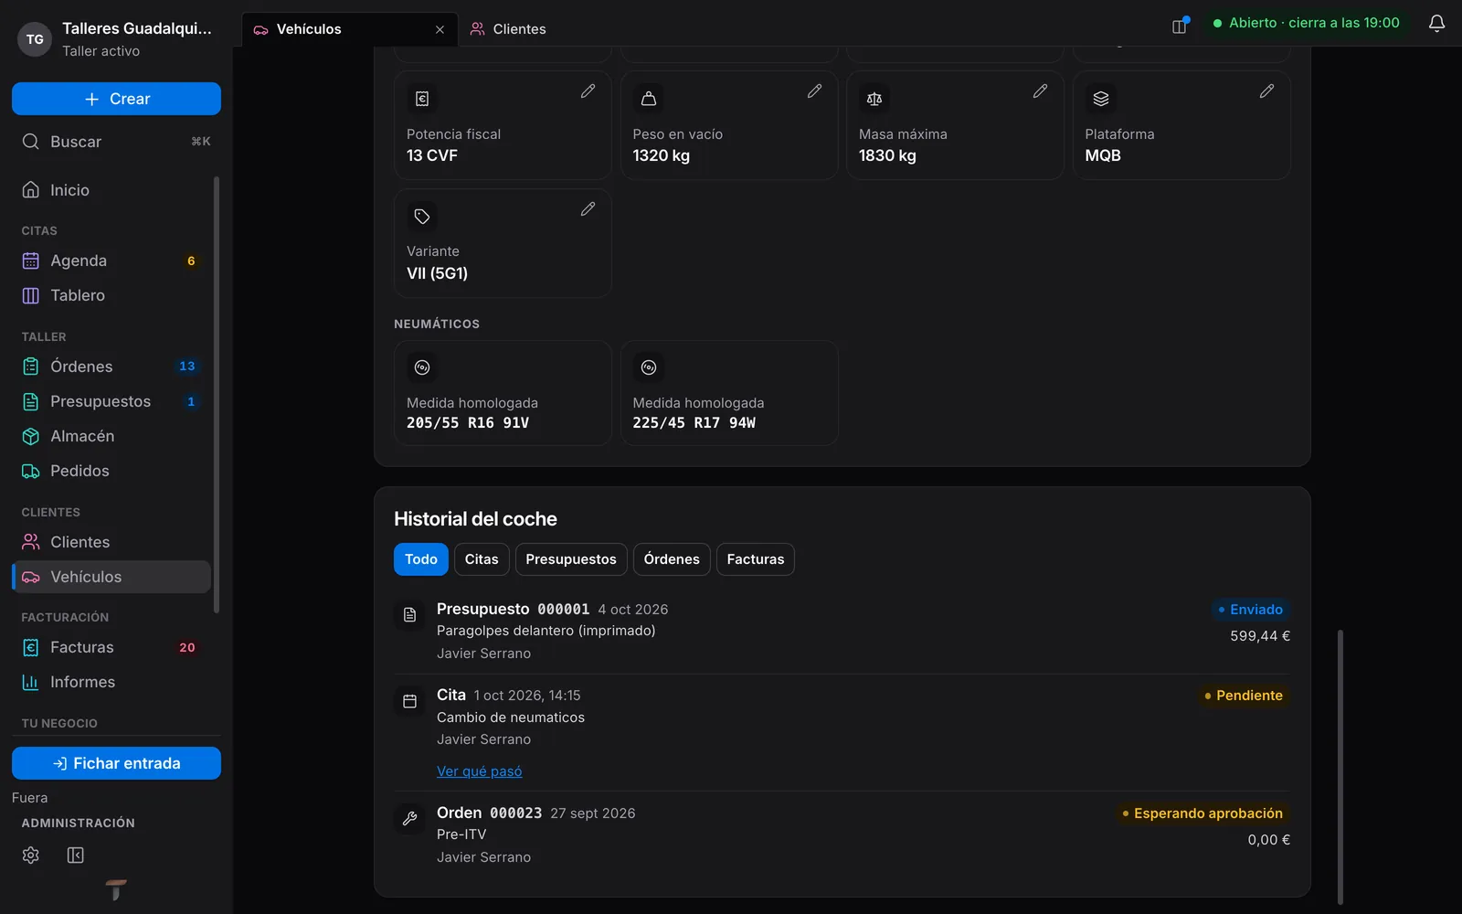Edit Plataforma with pencil icon
1462x914 pixels.
coord(1266,91)
